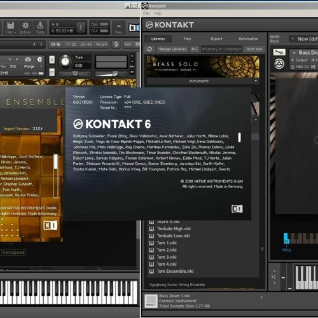Expand the info pane arrow beside Bass Drum 1.nki
Viewport: 318px width, 318px height.
point(262,298)
